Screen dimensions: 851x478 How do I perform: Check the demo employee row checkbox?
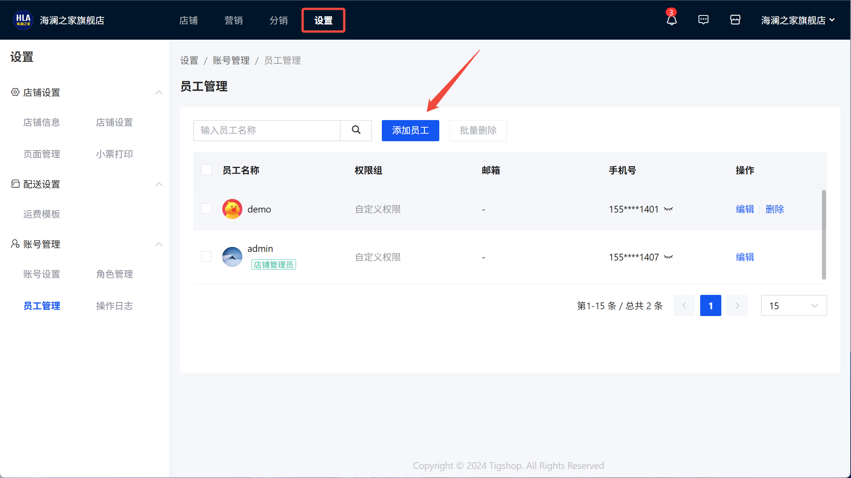tap(206, 208)
